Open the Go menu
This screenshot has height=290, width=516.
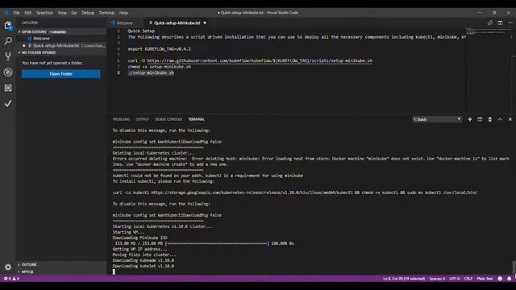click(x=74, y=13)
